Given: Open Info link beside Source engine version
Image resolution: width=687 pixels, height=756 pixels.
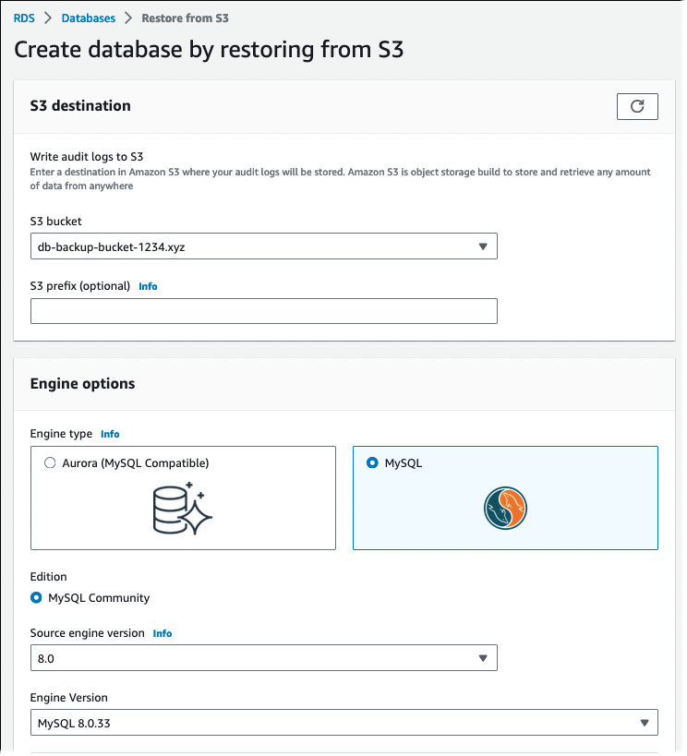Looking at the screenshot, I should (163, 633).
